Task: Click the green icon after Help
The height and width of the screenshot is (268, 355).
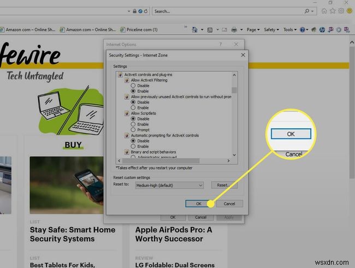Action: point(314,29)
